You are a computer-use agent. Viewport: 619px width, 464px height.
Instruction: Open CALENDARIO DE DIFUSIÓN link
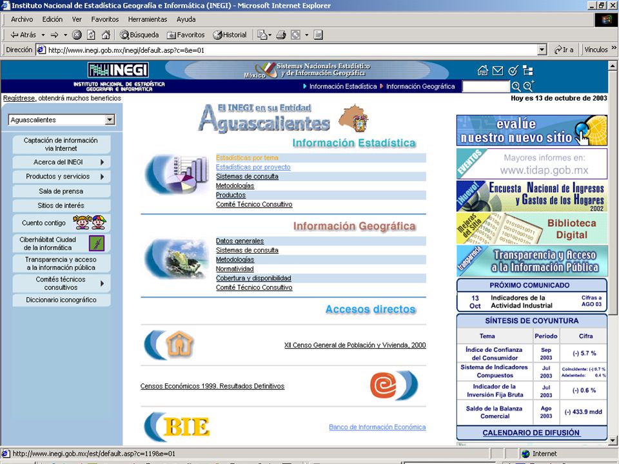(x=531, y=432)
